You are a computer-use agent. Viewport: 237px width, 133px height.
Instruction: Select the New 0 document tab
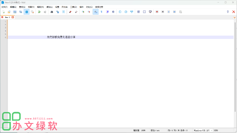click(7, 17)
